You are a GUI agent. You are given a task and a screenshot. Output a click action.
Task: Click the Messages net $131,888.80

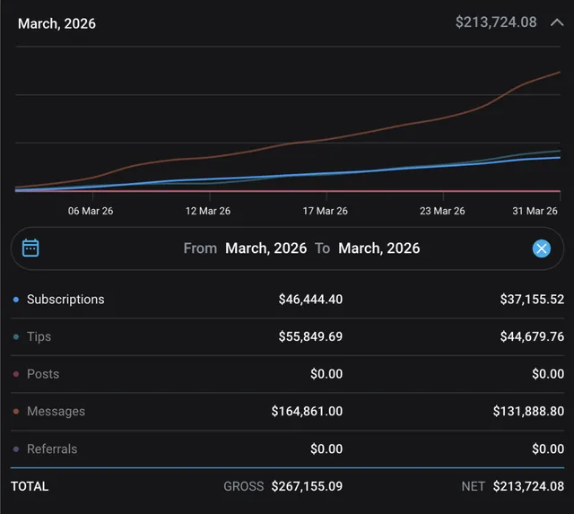pos(528,411)
